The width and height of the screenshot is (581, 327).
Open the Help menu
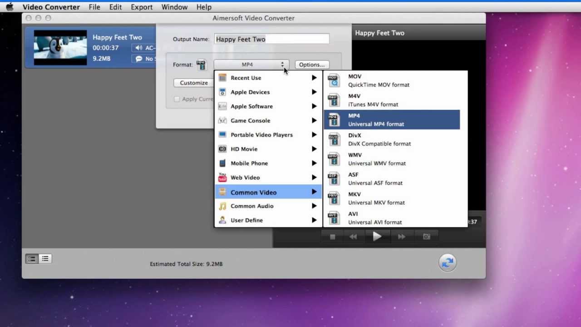pyautogui.click(x=204, y=7)
